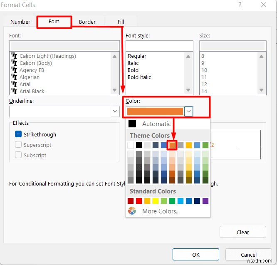Open More Colors option

[x=168, y=211]
